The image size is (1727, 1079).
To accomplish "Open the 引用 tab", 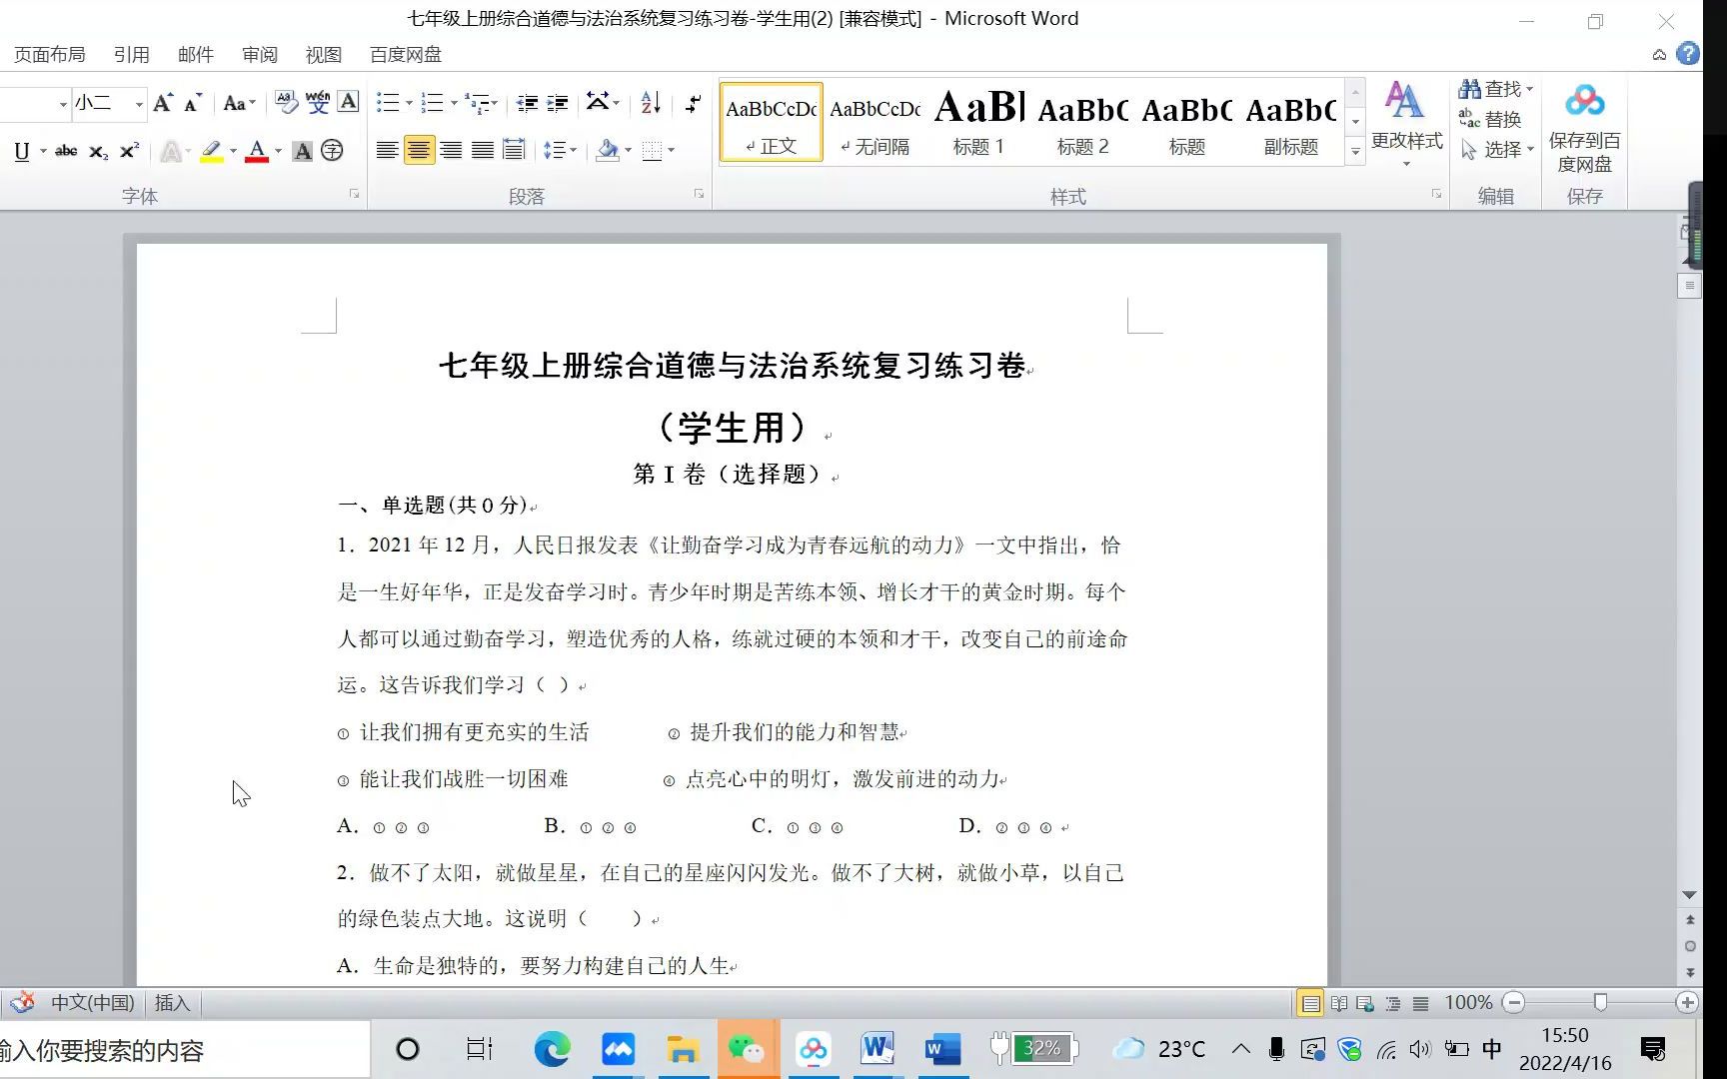I will point(131,55).
